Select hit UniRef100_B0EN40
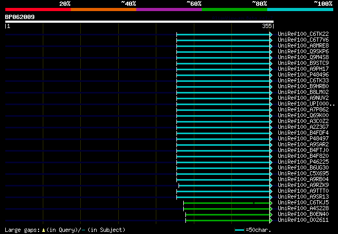 [x=303, y=214]
